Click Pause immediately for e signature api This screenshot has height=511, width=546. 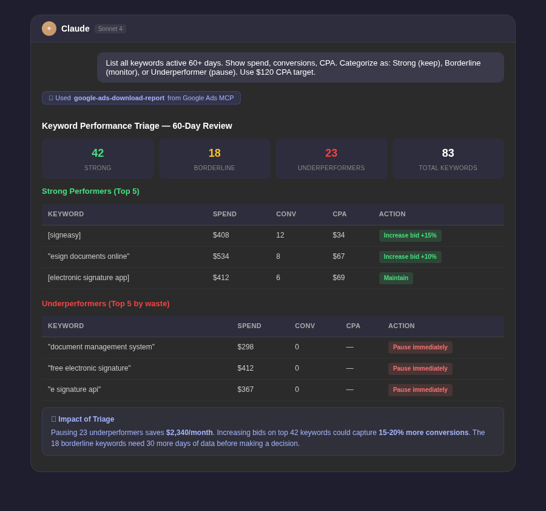[x=420, y=390]
